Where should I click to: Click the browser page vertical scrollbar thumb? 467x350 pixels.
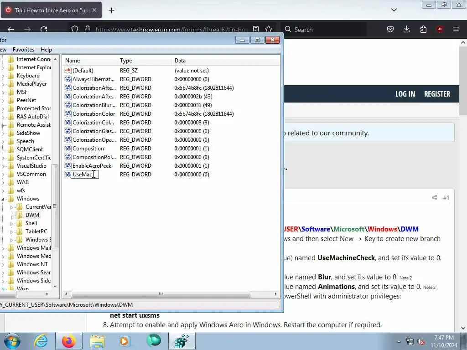pyautogui.click(x=463, y=81)
